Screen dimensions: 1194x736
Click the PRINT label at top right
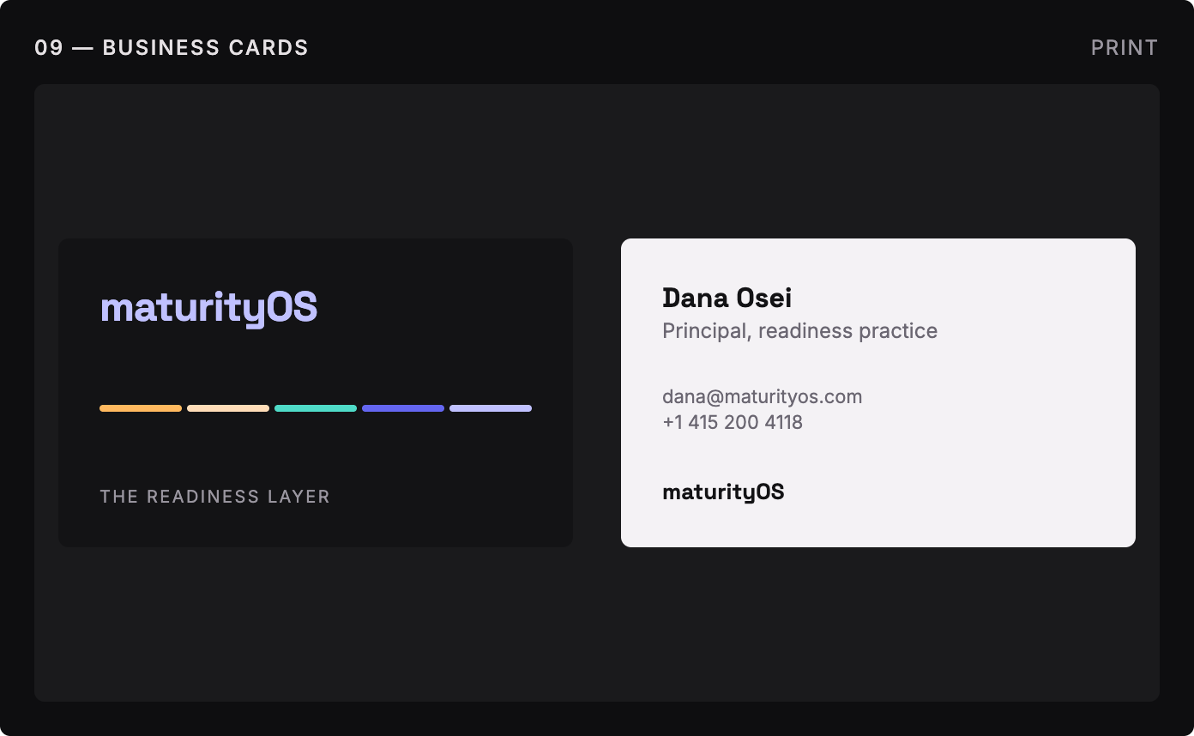pyautogui.click(x=1125, y=47)
